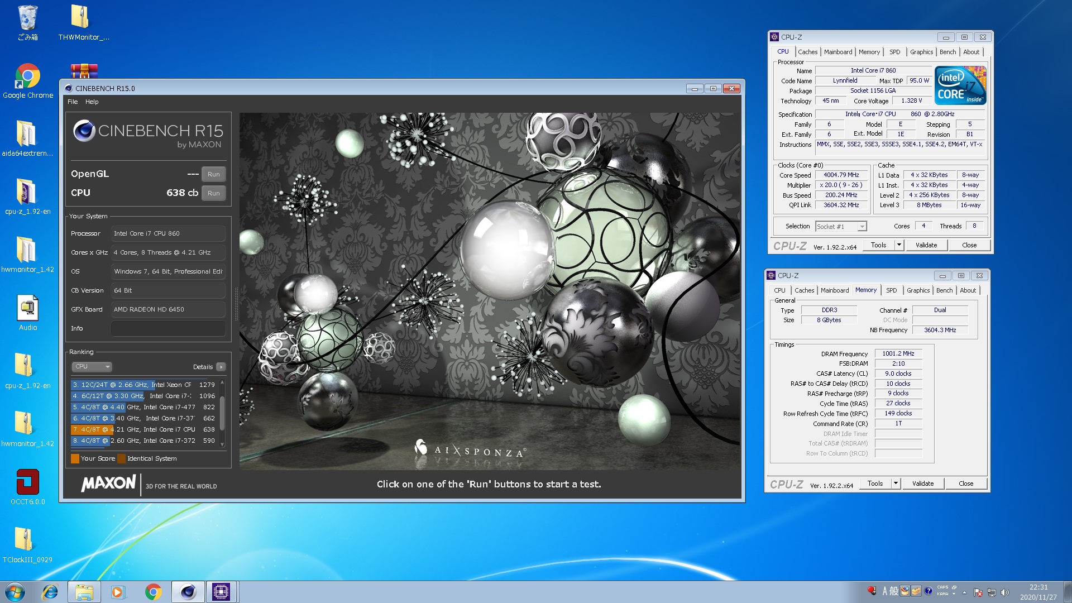Open the File menu in Cinebench

73,102
